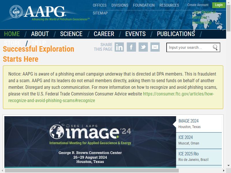Open the FTC phishing scams link
This screenshot has height=173, width=231.
[x=111, y=97]
